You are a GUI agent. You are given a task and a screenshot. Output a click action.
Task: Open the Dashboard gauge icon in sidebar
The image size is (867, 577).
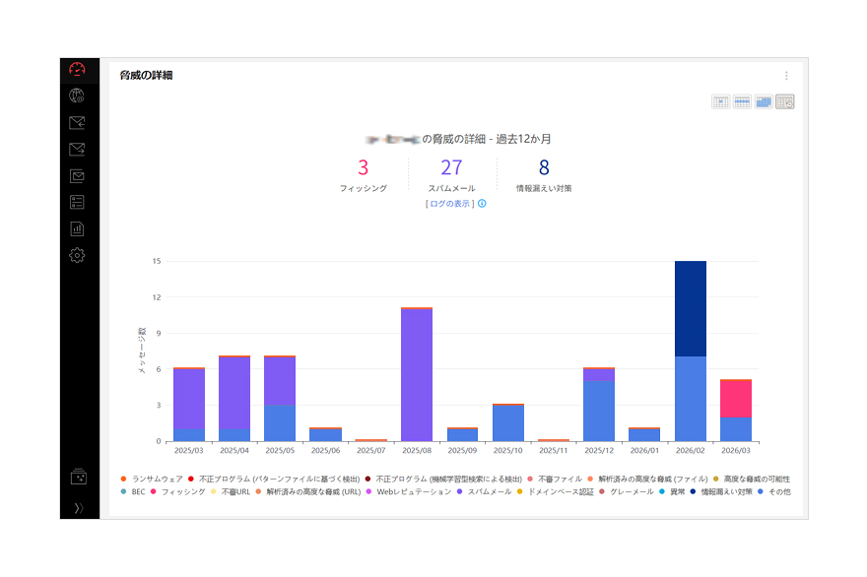(77, 70)
